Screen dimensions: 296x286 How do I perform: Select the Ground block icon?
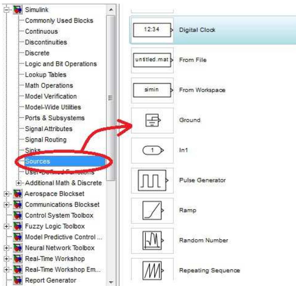(153, 120)
